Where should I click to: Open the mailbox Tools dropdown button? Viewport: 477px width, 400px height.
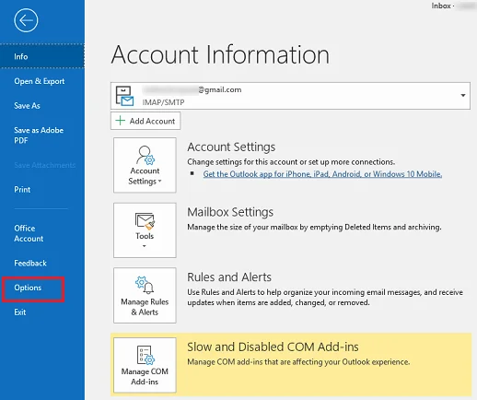click(x=145, y=230)
